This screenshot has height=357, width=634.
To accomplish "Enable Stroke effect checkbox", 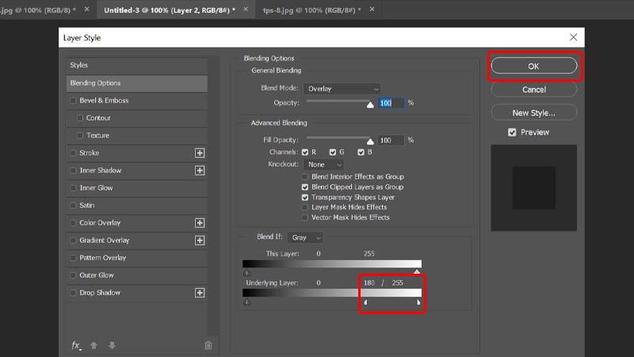I will tap(73, 153).
